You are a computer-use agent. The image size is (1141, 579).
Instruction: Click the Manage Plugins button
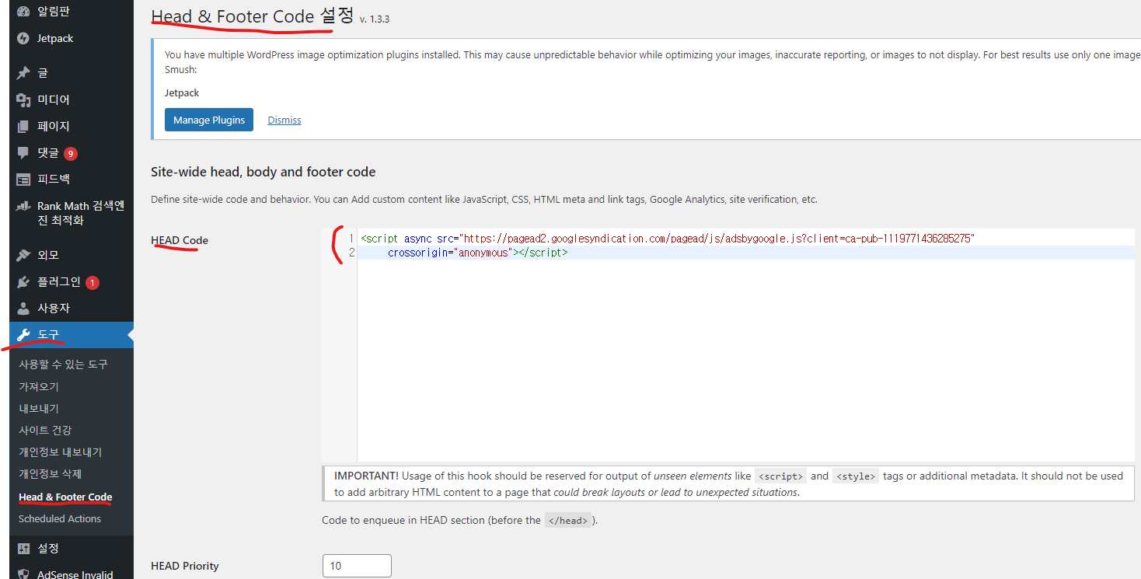209,120
